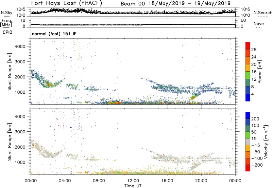Click the gray segment of the velocity color bar
272x188 pixels.
(248, 142)
